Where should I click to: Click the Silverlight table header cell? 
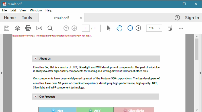tap(134, 110)
